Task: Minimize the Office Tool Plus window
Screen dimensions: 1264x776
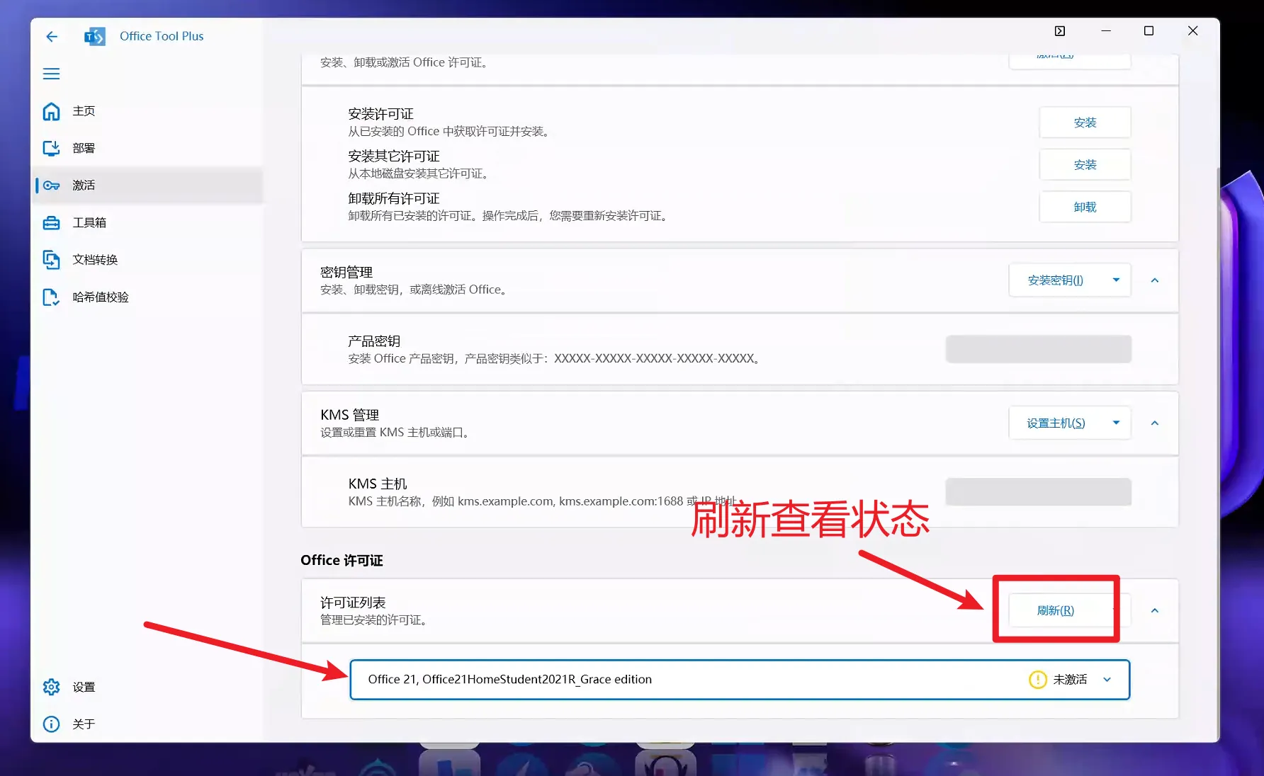Action: [x=1105, y=31]
